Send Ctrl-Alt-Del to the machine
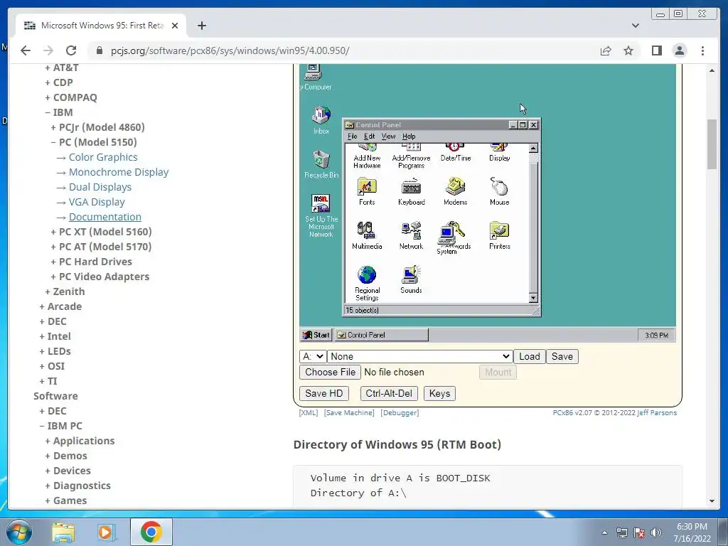This screenshot has width=728, height=546. click(x=389, y=393)
